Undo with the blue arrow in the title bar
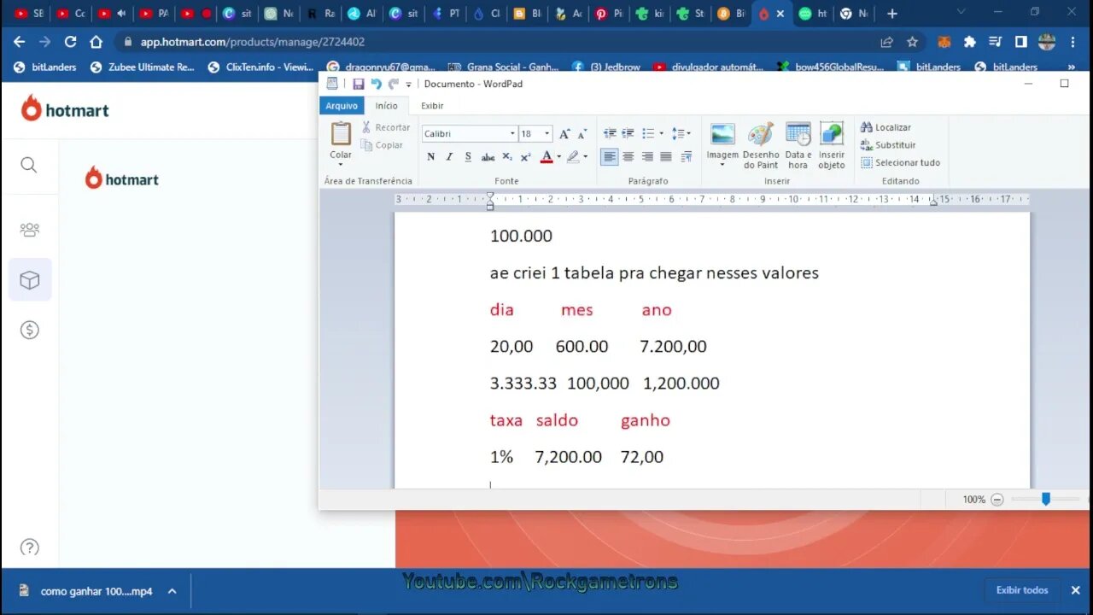This screenshot has height=615, width=1093. point(376,84)
